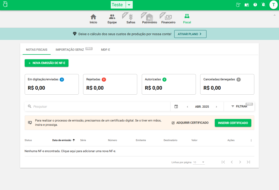Expand the rows per page dropdown
Screen dimensions: 279x190
tap(199, 162)
